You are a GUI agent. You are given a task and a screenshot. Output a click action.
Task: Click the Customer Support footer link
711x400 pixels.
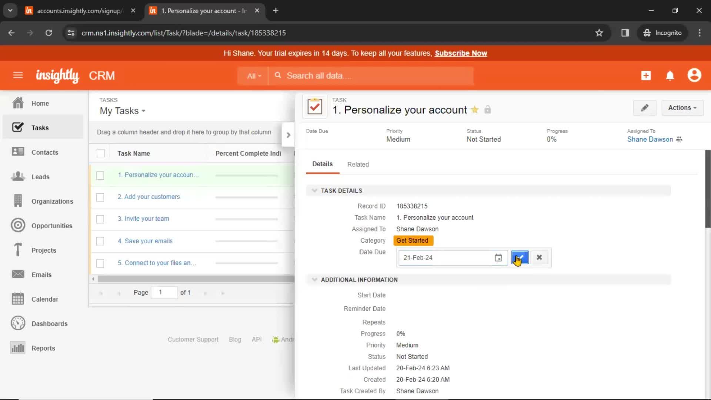pos(193,339)
